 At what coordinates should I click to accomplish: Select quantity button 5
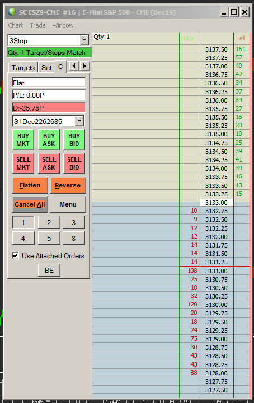coord(49,238)
